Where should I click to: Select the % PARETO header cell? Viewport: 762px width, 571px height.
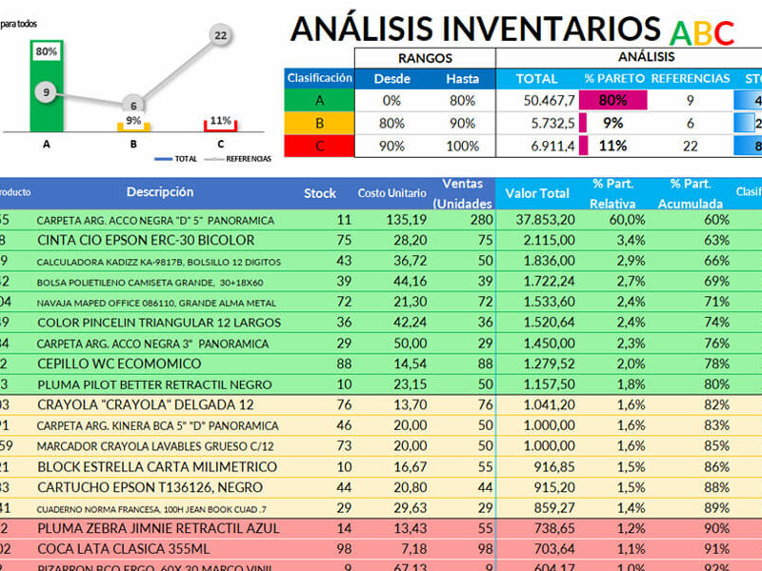point(614,79)
